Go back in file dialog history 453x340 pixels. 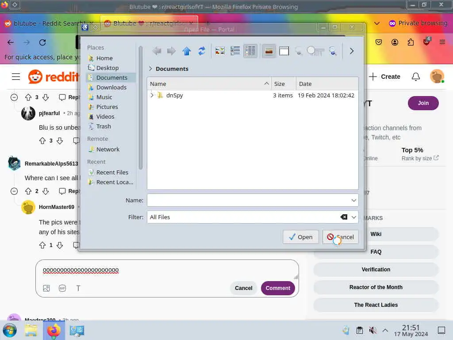(157, 51)
